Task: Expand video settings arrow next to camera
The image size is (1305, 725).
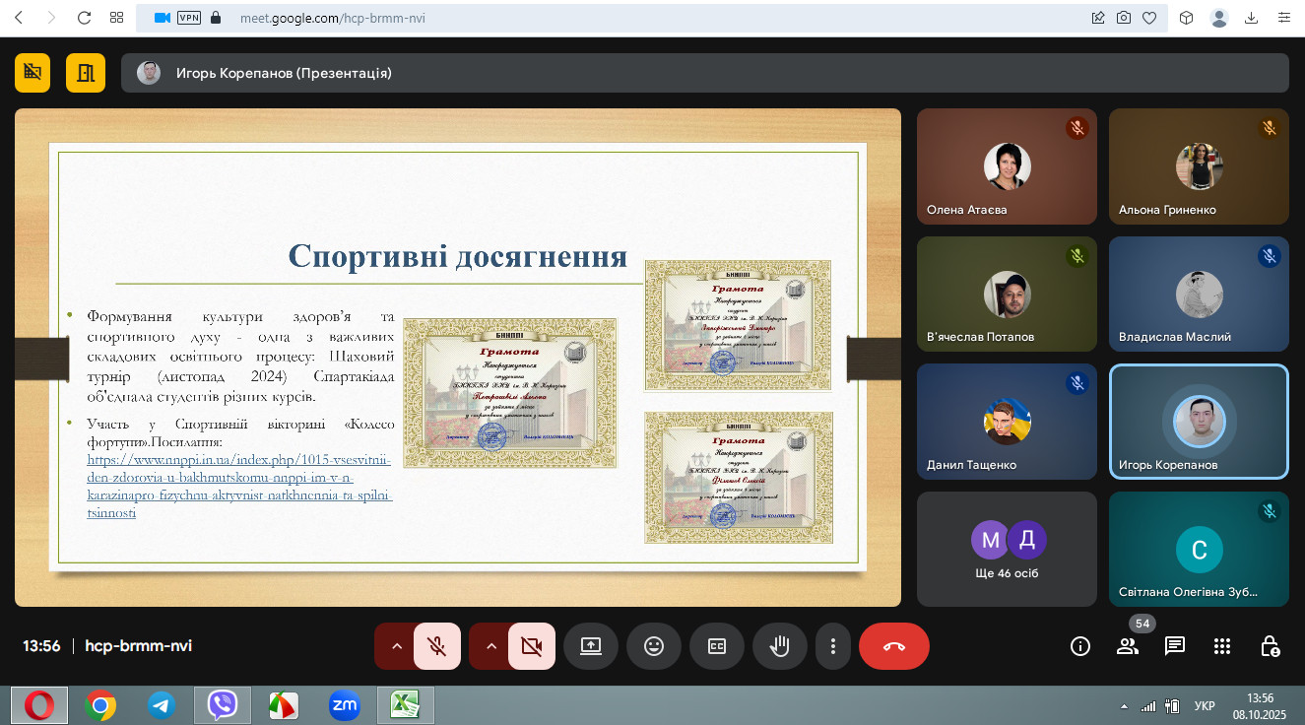Action: click(x=490, y=646)
